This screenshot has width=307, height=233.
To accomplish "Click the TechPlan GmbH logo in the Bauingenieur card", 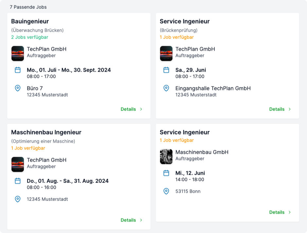I will [18, 53].
